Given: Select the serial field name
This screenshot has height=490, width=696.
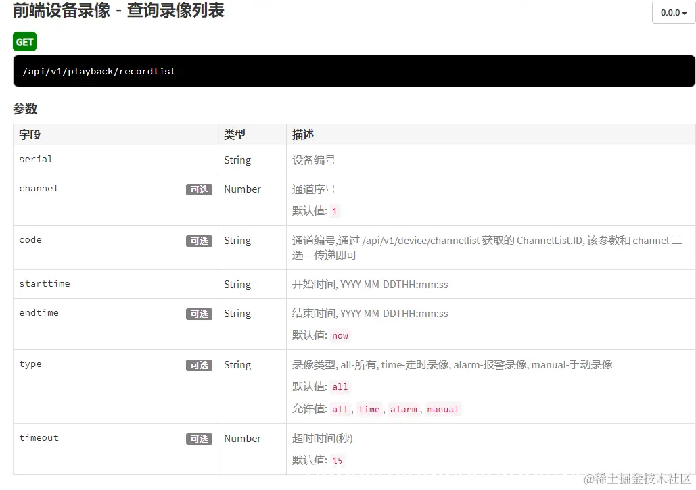Looking at the screenshot, I should tap(36, 160).
